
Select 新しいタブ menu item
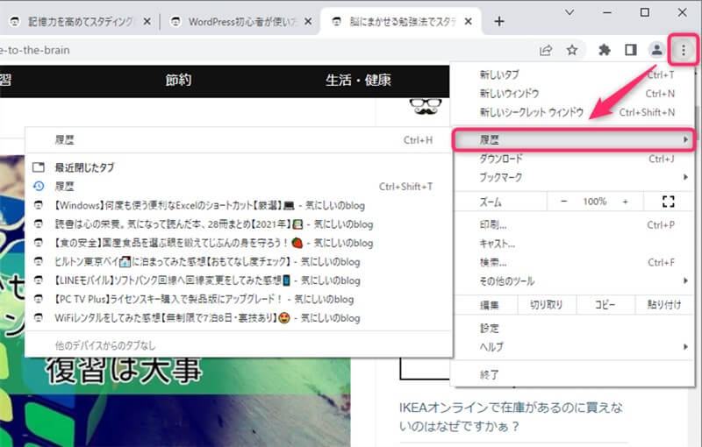point(573,74)
